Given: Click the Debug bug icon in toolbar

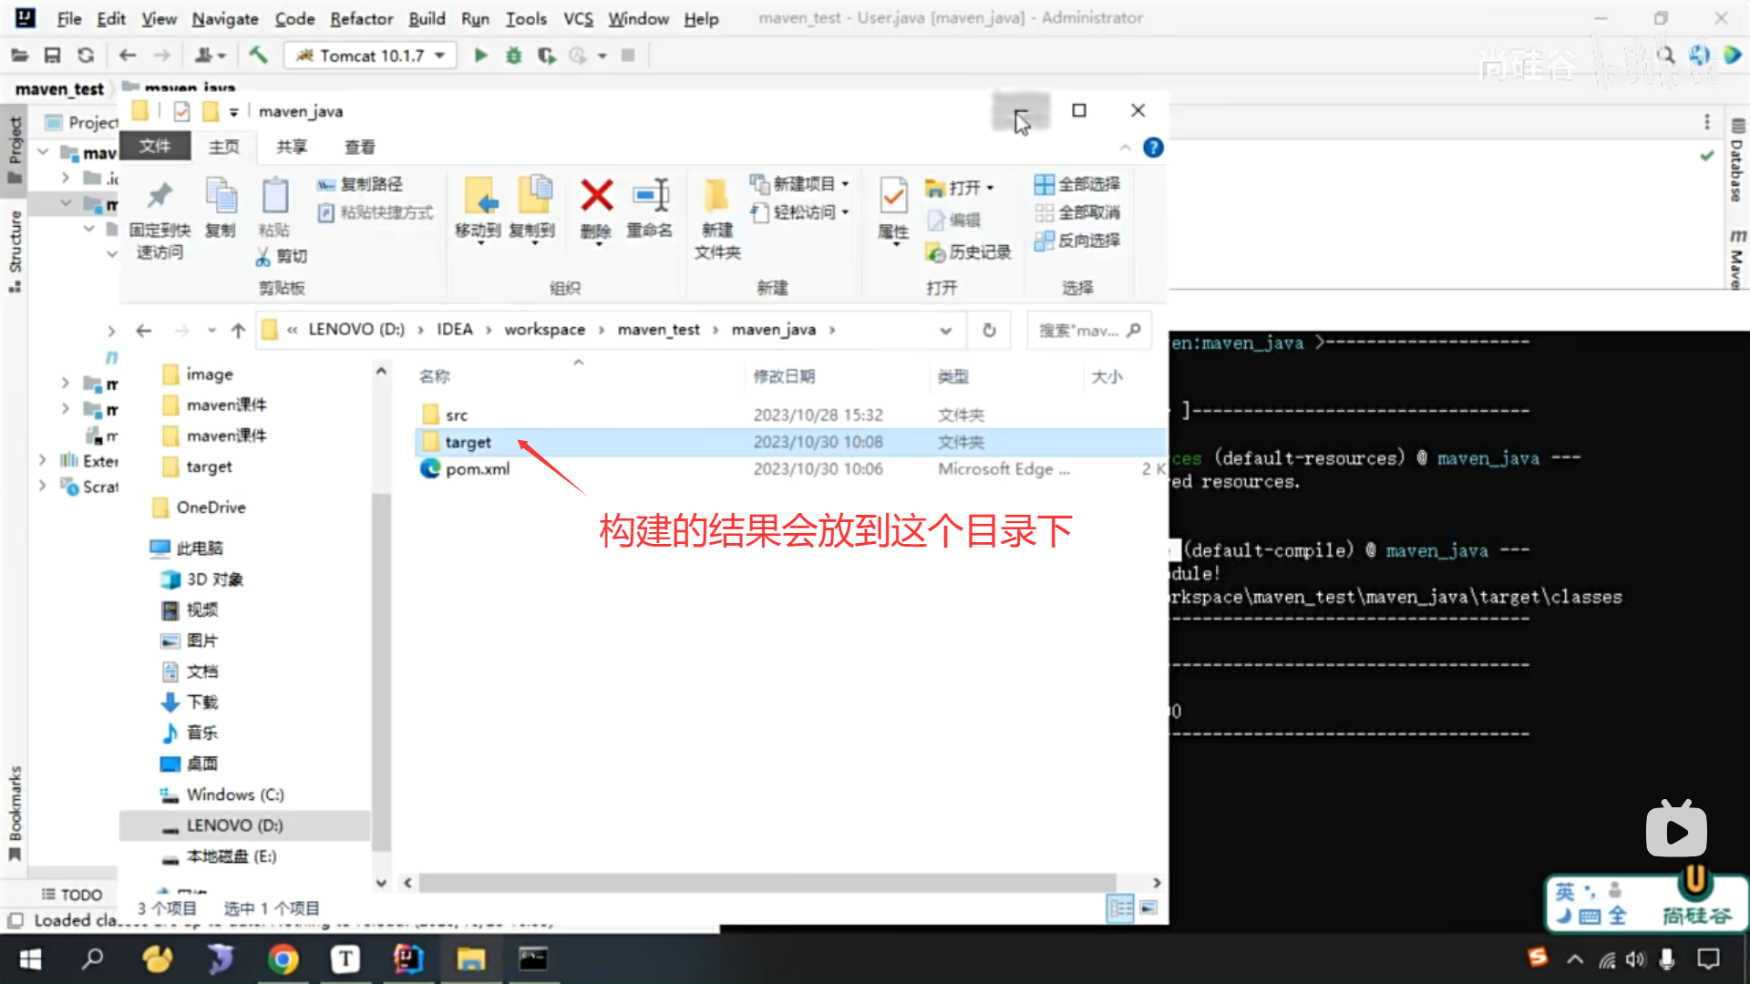Looking at the screenshot, I should click(514, 56).
